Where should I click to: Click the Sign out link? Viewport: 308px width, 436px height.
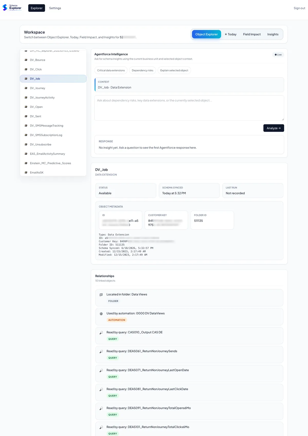[x=299, y=8]
